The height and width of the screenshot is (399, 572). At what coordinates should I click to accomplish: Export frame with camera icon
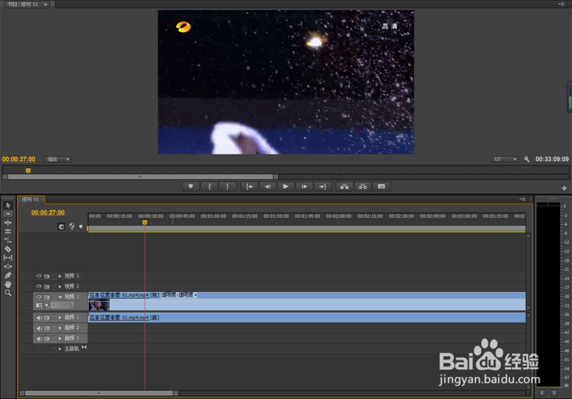click(381, 187)
